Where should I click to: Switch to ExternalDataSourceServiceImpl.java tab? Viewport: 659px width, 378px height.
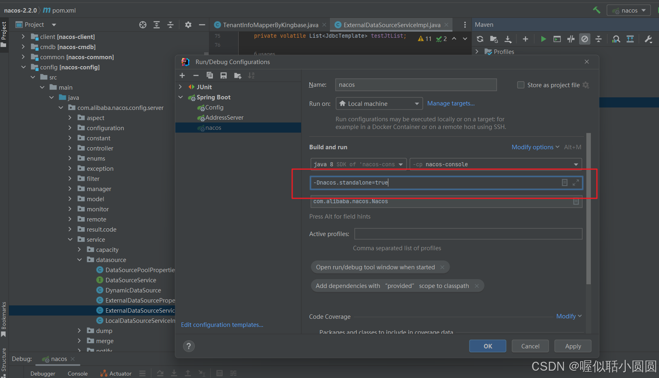392,25
